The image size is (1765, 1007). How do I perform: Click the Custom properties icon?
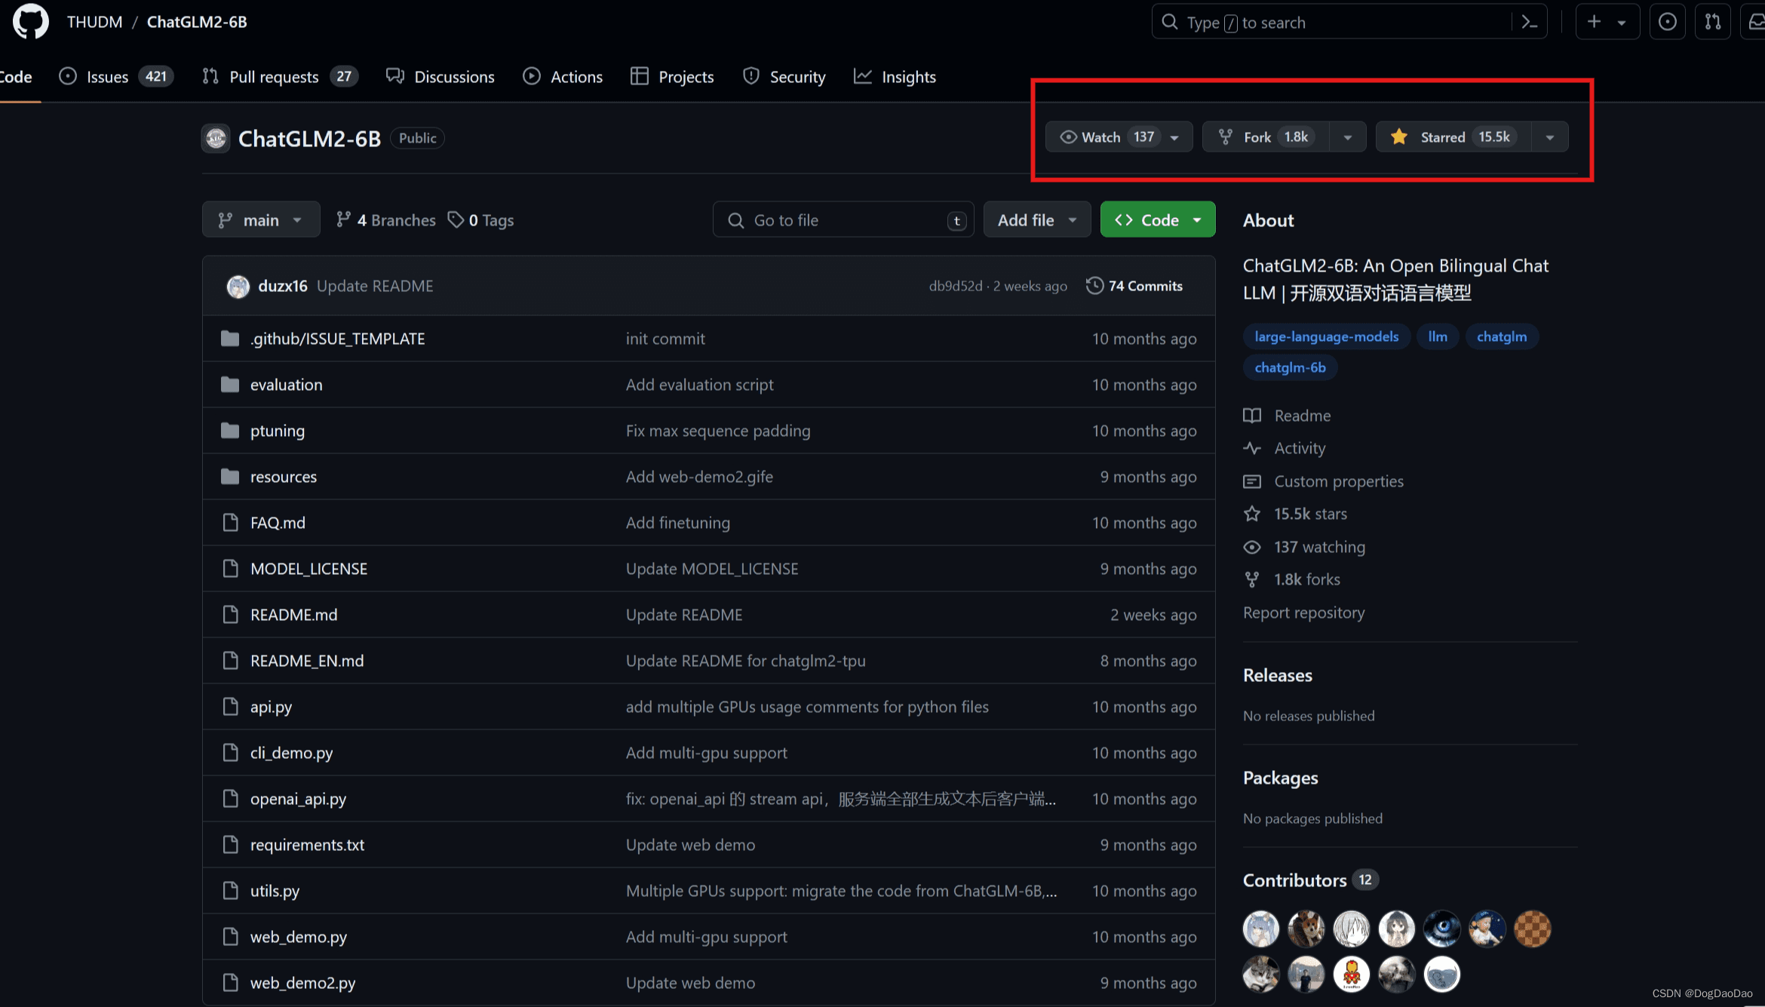1252,481
